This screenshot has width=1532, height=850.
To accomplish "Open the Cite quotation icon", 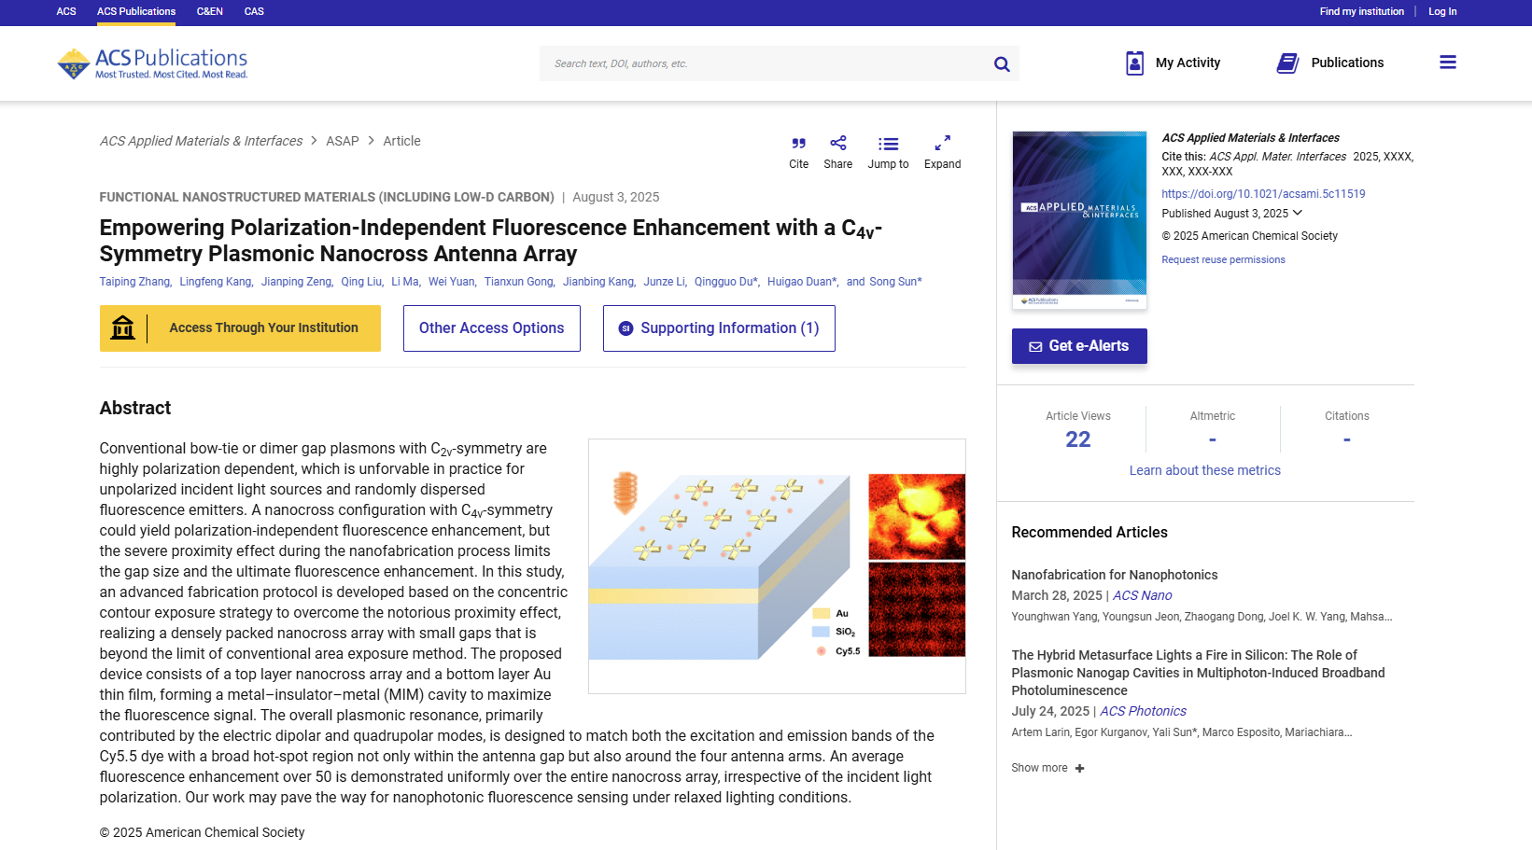I will pyautogui.click(x=798, y=144).
